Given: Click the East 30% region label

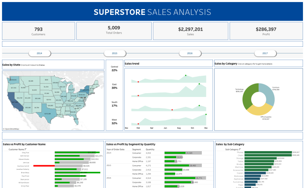Looking at the screenshot, I should point(114,86).
